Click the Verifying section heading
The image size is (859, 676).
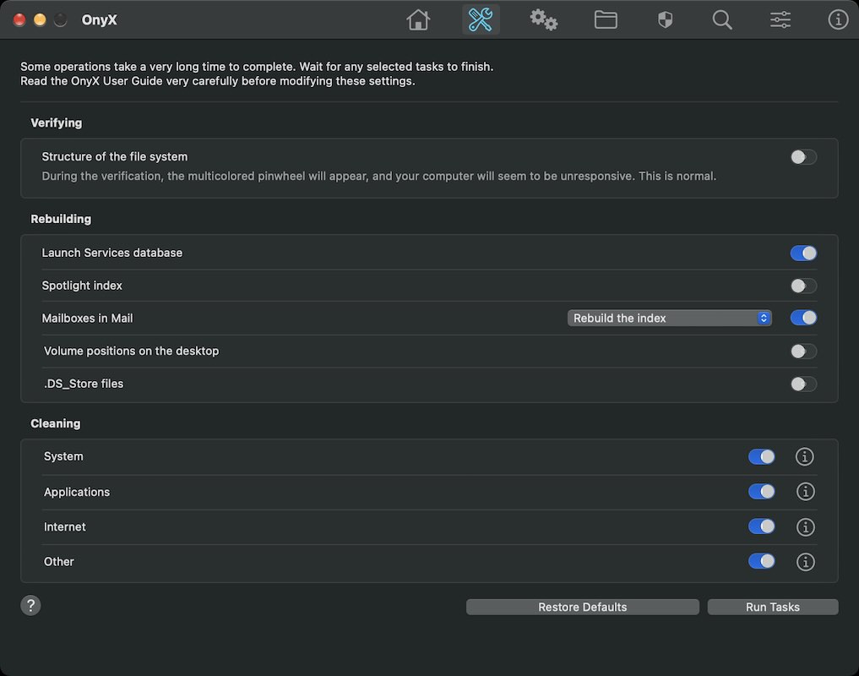57,123
